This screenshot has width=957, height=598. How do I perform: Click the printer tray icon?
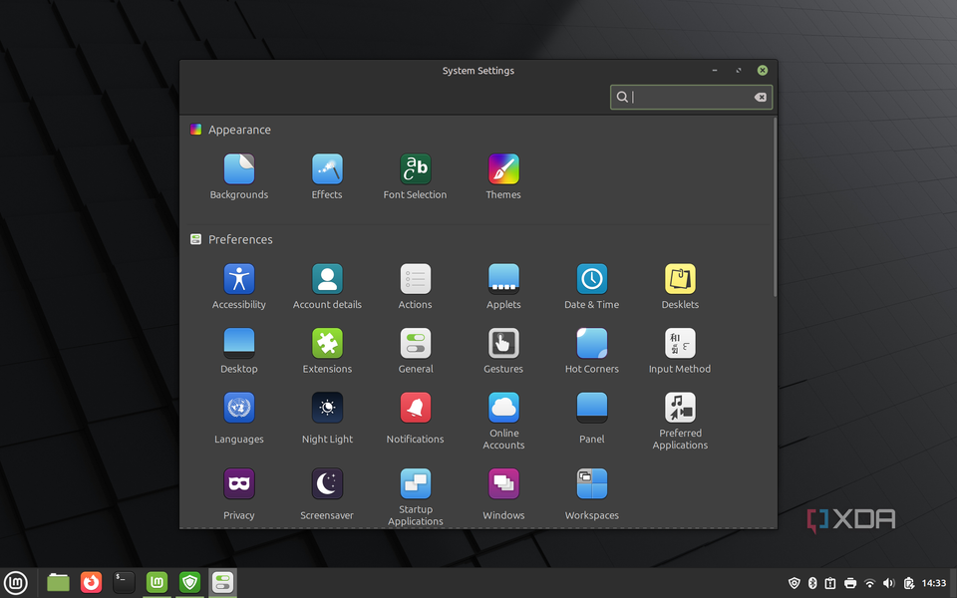pos(850,583)
